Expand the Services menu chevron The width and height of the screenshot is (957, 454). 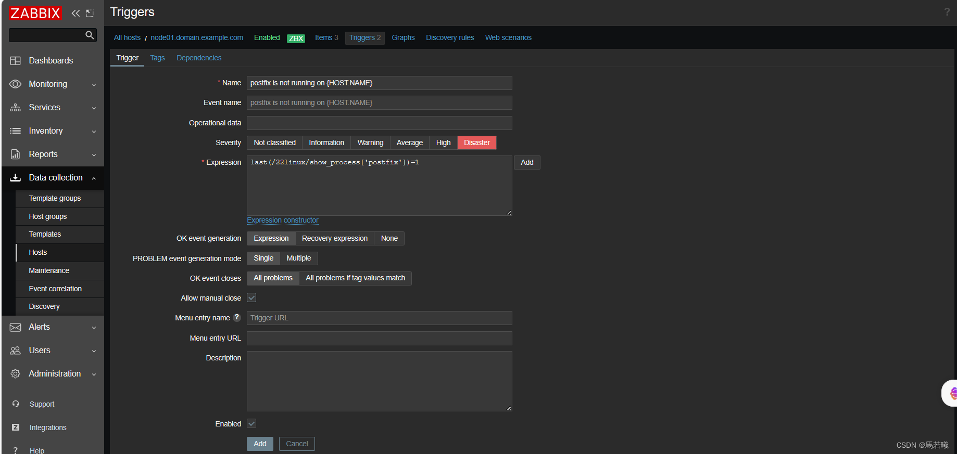coord(94,108)
